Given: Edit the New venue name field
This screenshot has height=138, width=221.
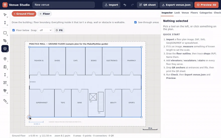Looking at the screenshot, I should tap(64, 5).
